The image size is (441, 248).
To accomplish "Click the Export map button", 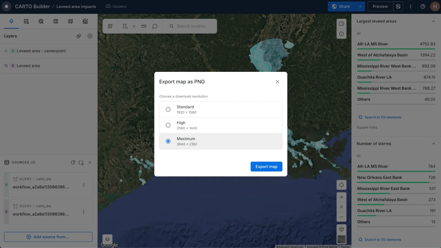I will [x=266, y=167].
